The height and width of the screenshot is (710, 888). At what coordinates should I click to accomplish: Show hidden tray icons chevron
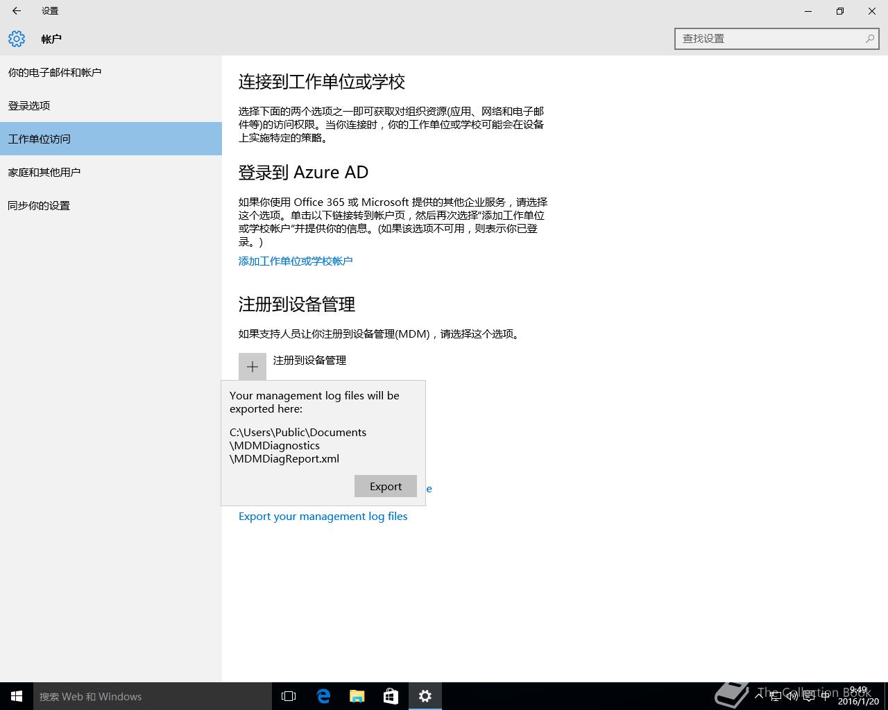[760, 696]
